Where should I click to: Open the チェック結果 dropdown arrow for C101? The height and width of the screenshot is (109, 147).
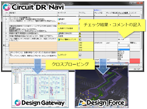click(128, 45)
